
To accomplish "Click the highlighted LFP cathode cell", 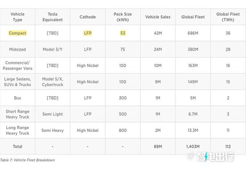I will [88, 33].
